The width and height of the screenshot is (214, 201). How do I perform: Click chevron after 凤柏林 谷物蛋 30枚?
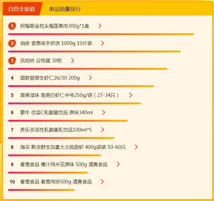tap(73, 61)
